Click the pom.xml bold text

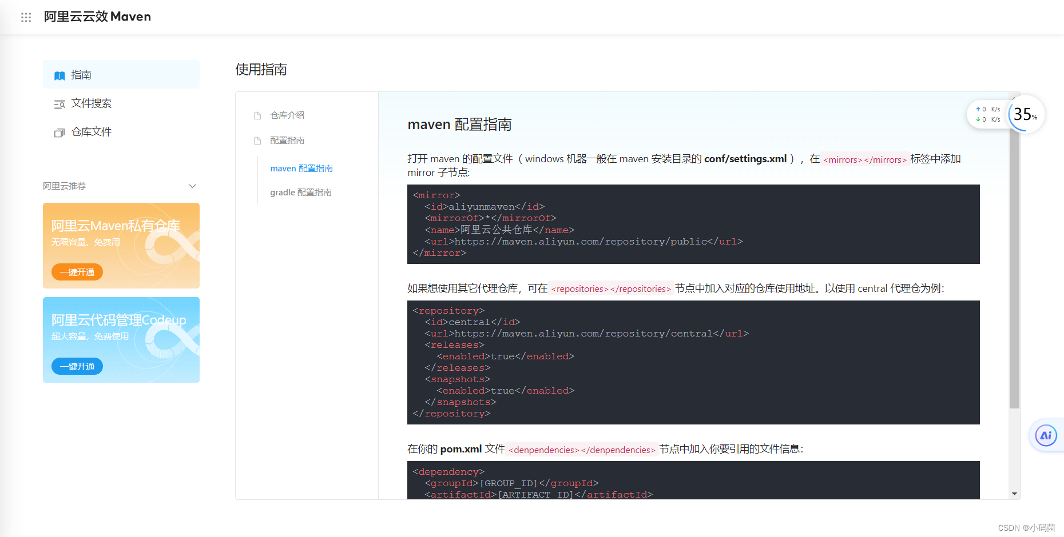[x=461, y=449]
